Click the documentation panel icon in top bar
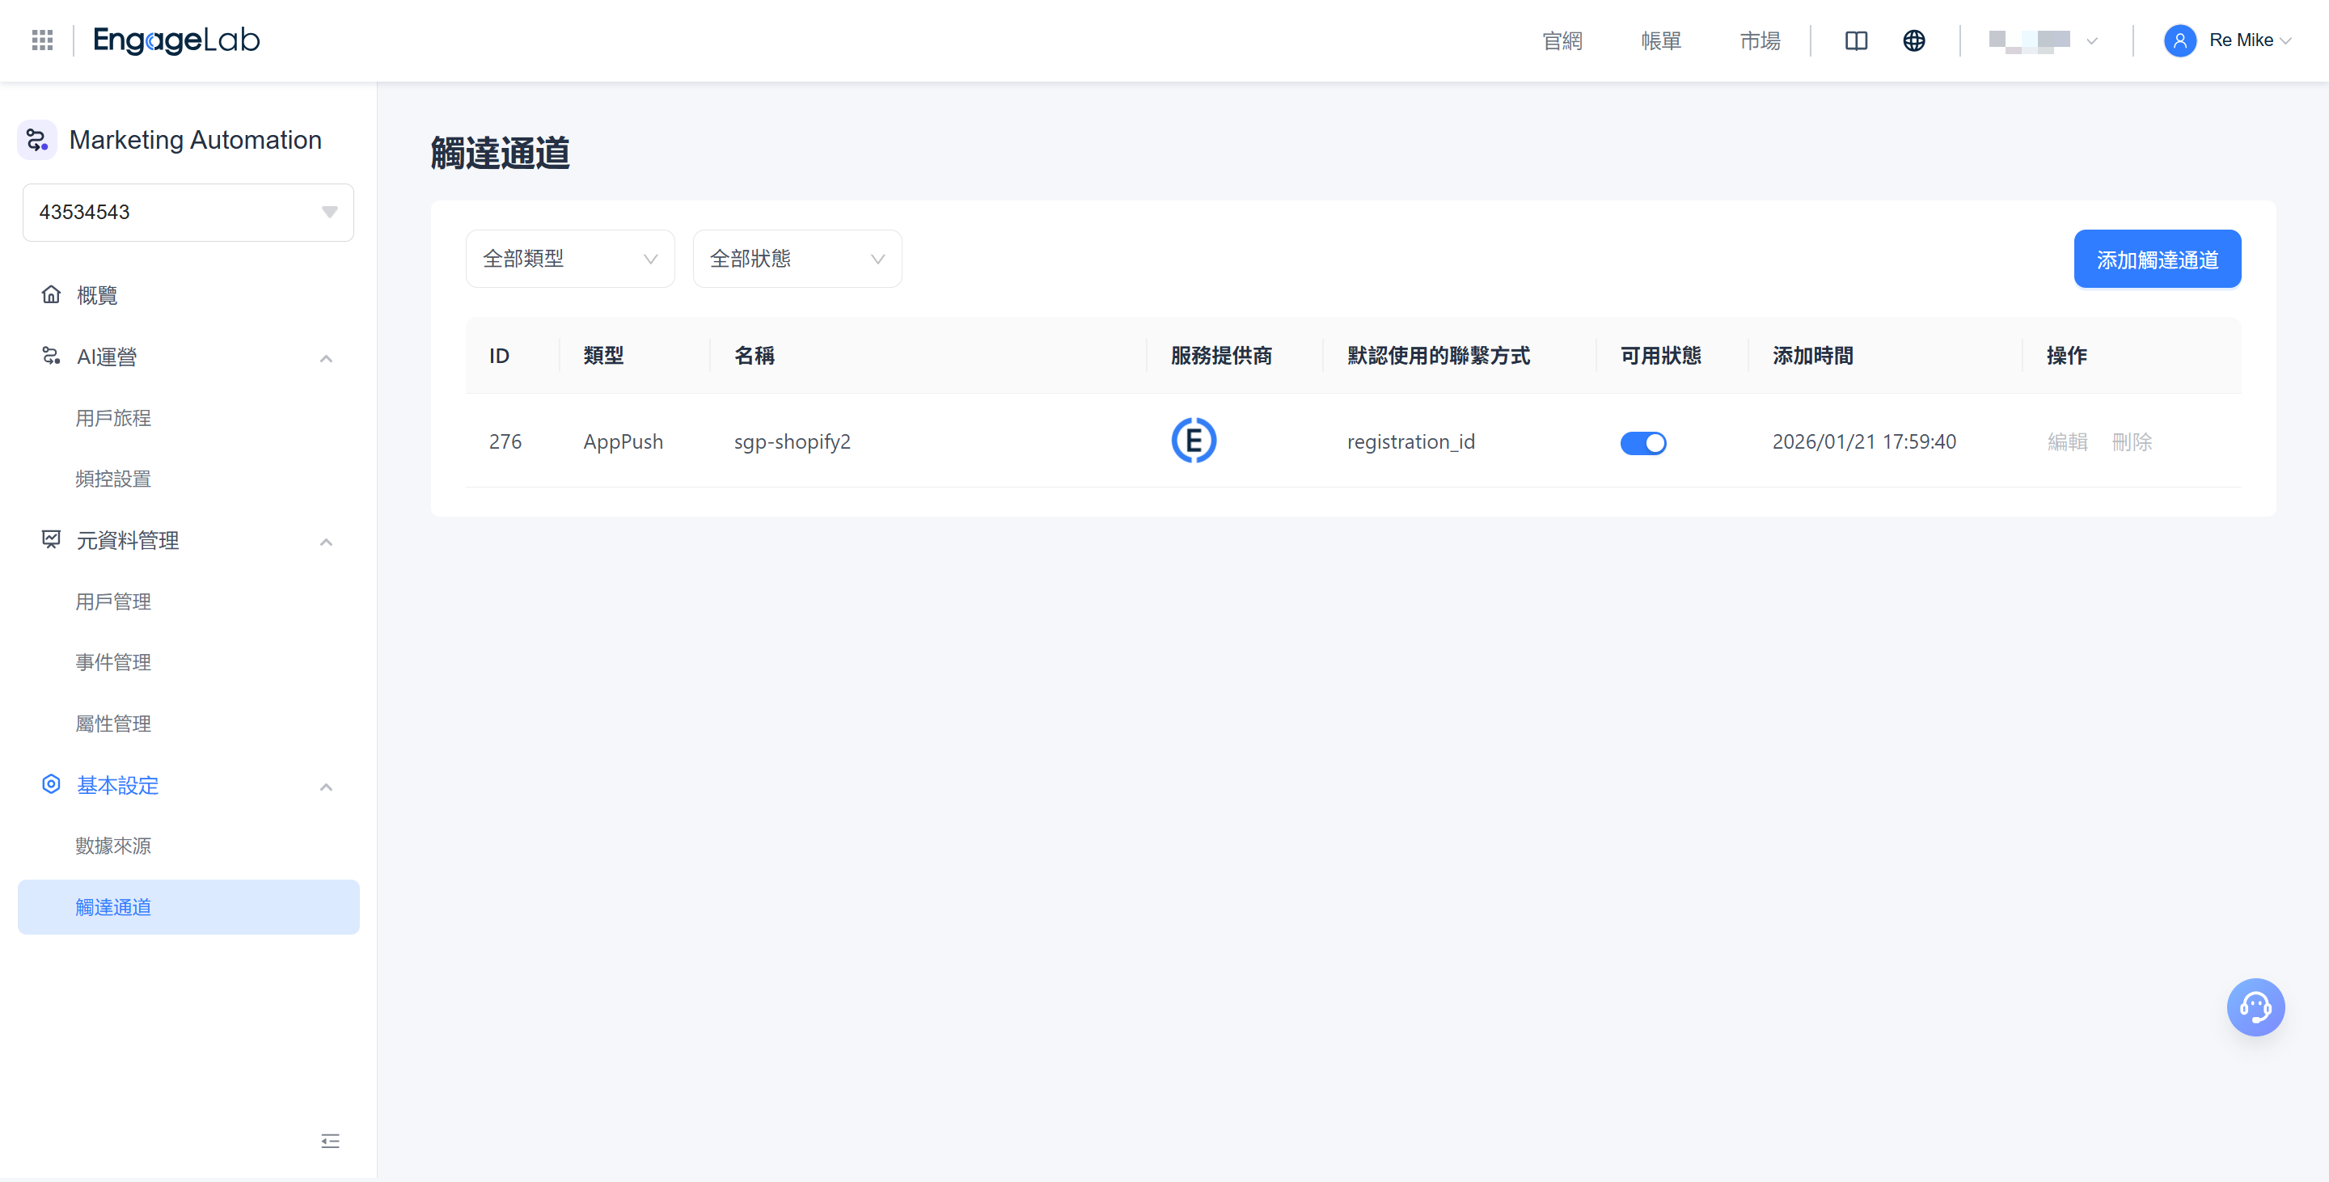The width and height of the screenshot is (2329, 1182). pyautogui.click(x=1855, y=40)
